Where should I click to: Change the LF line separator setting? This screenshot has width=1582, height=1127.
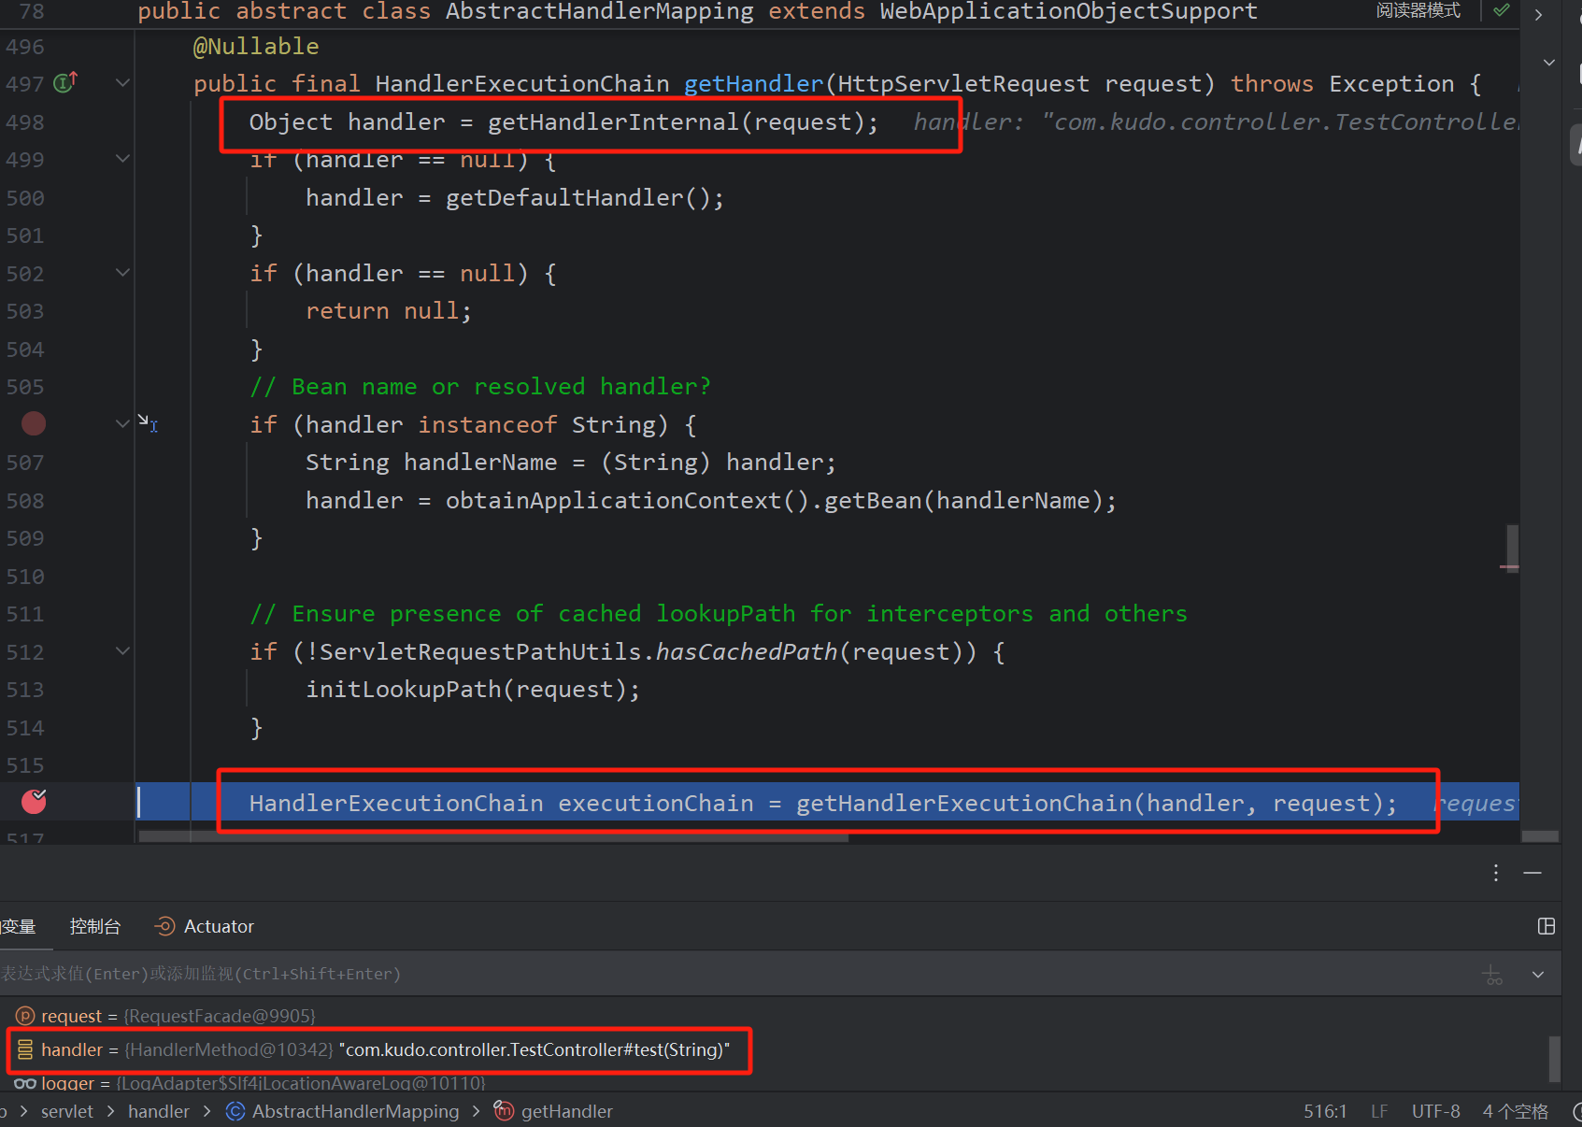tap(1379, 1111)
